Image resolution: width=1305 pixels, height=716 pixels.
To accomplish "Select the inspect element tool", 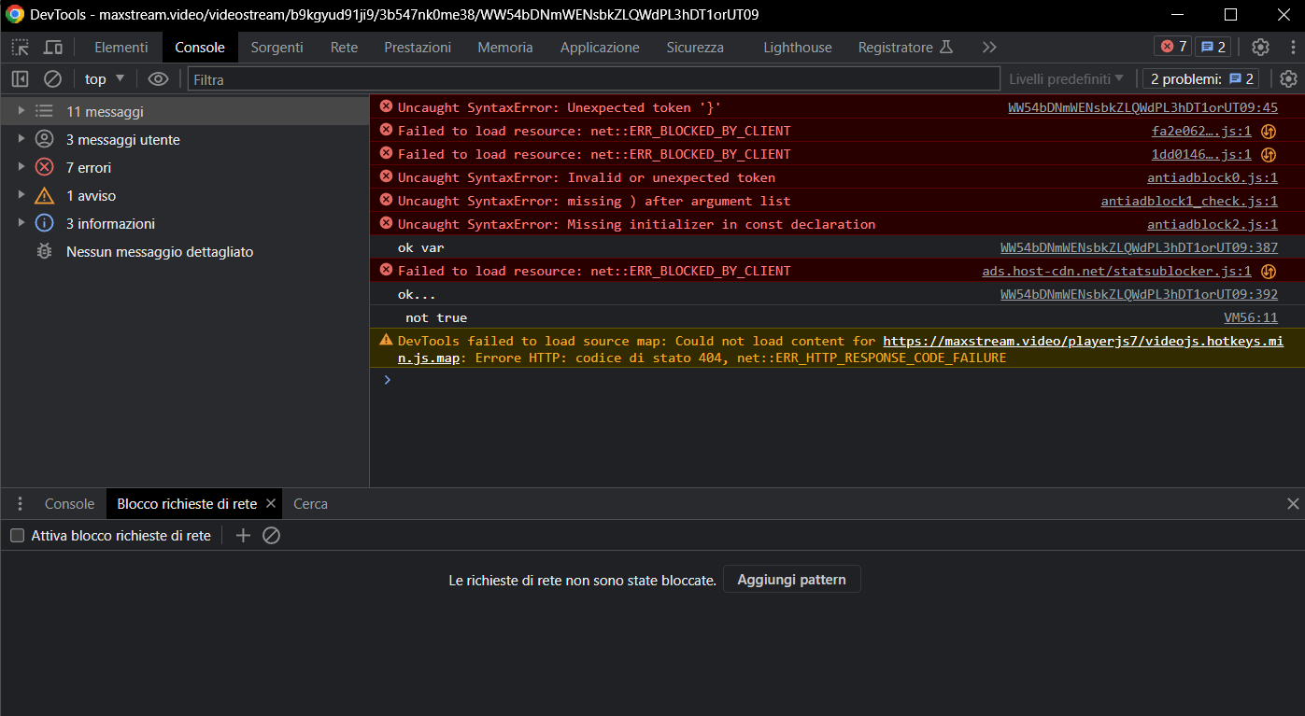I will point(19,47).
